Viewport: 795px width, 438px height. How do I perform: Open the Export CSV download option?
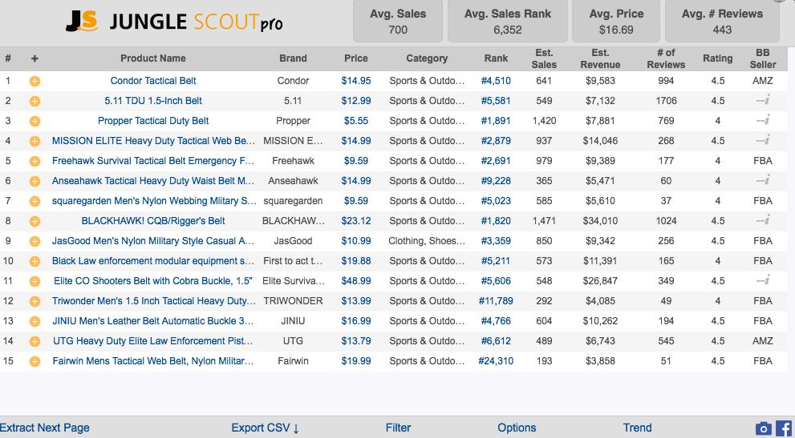click(265, 428)
